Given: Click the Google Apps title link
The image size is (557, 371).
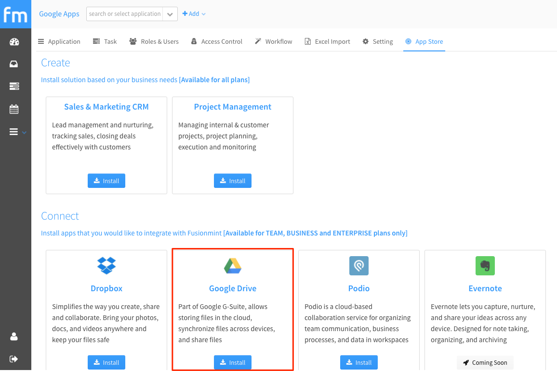Looking at the screenshot, I should click(x=59, y=14).
